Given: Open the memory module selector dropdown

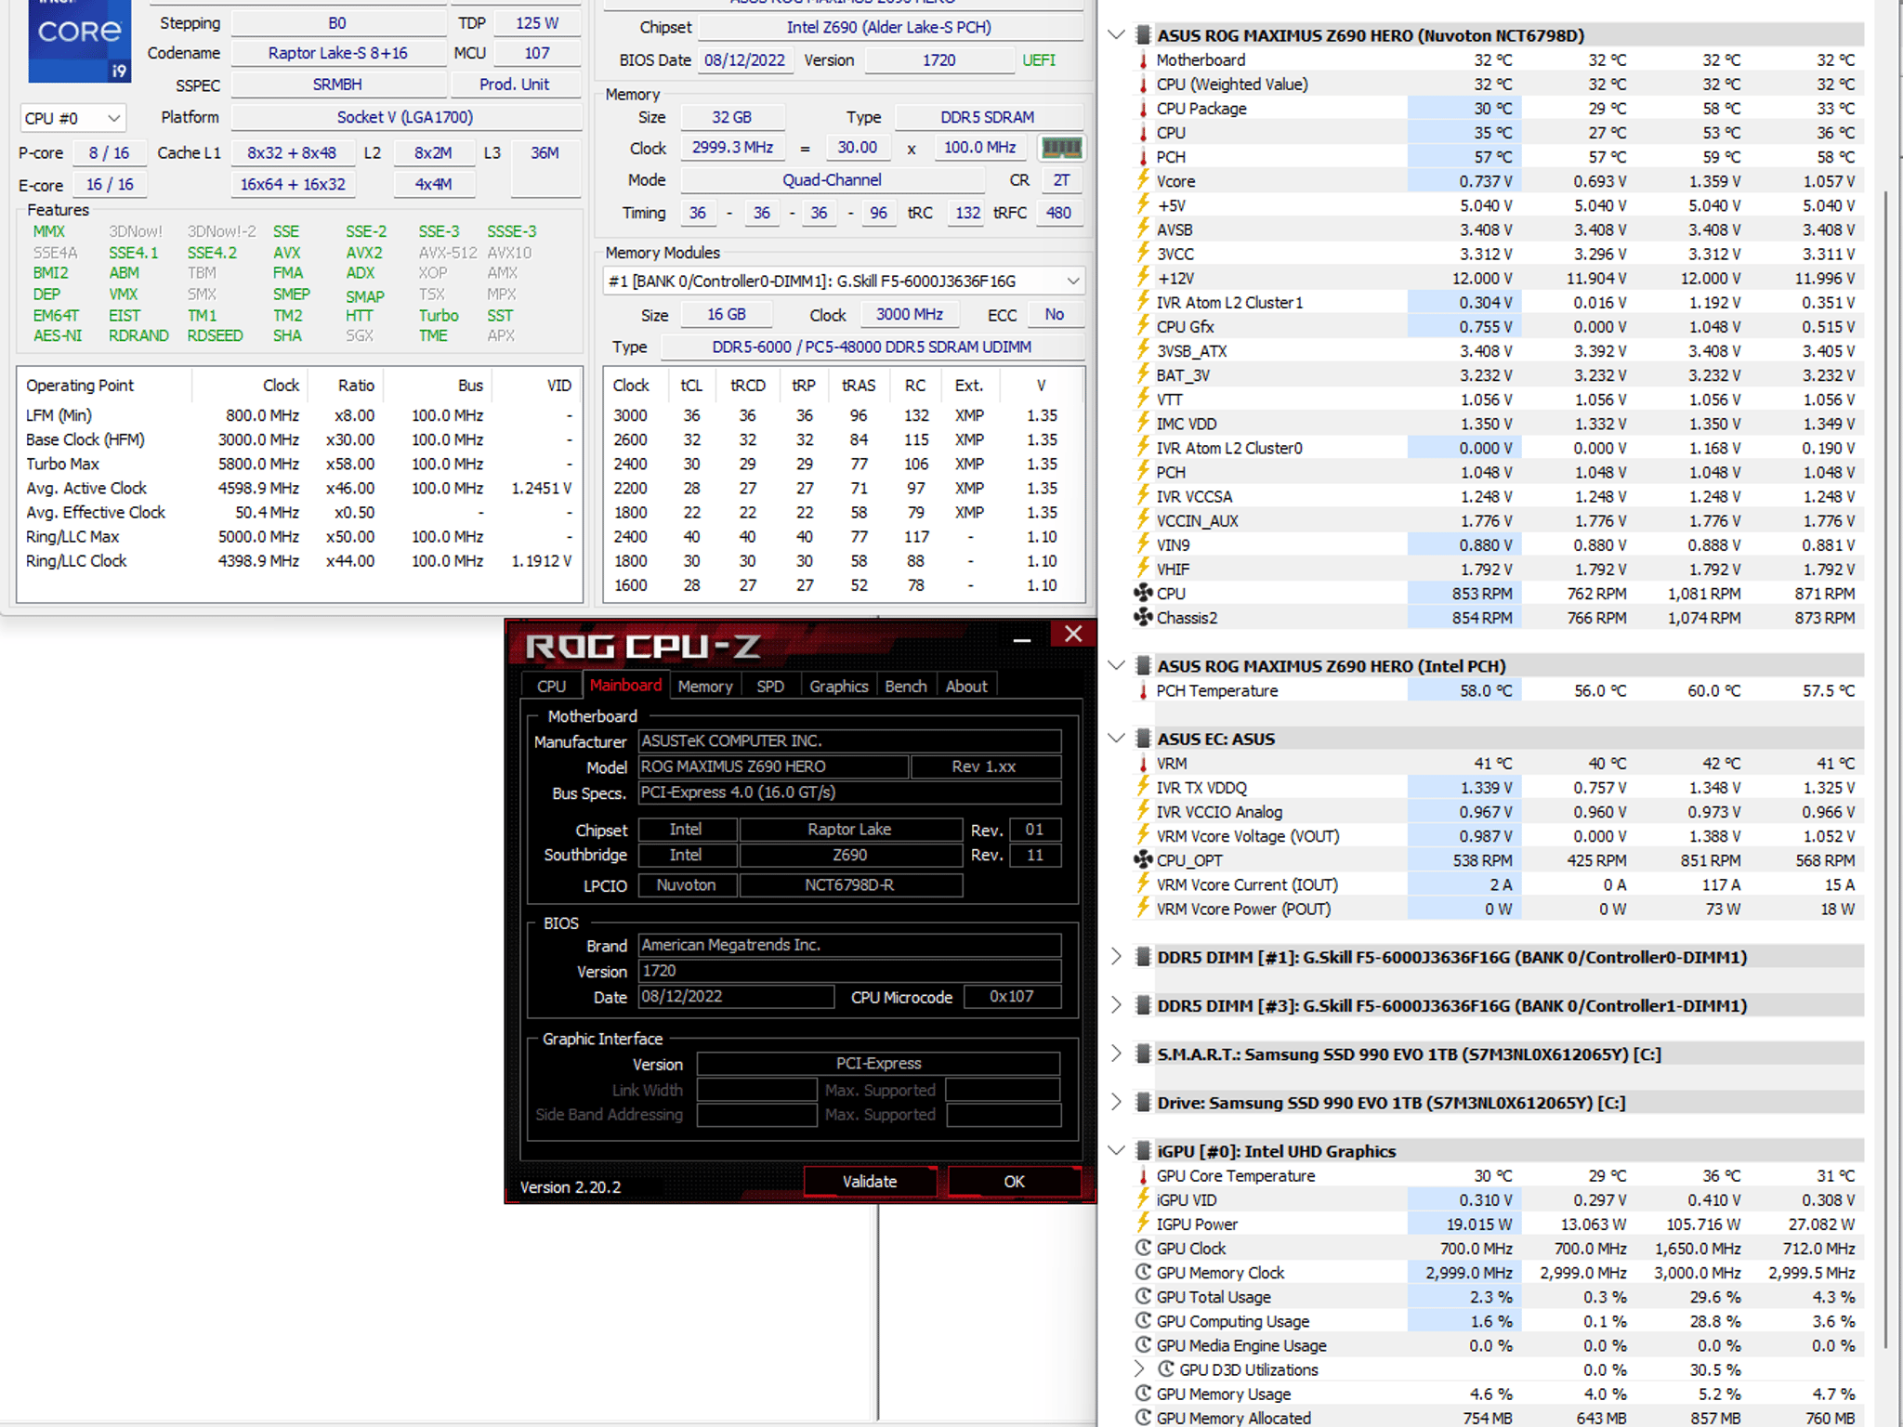Looking at the screenshot, I should pyautogui.click(x=843, y=281).
